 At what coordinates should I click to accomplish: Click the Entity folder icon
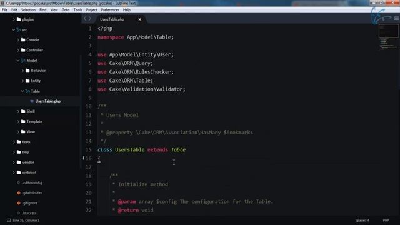27,81
